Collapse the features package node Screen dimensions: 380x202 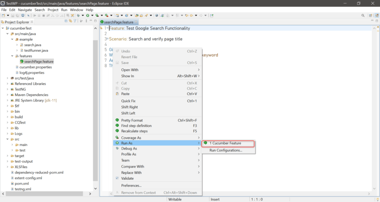click(12, 56)
